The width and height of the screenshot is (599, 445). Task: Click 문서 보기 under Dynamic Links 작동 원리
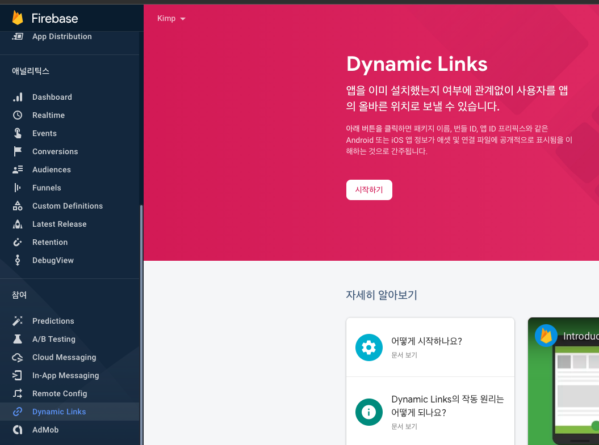[x=404, y=426]
